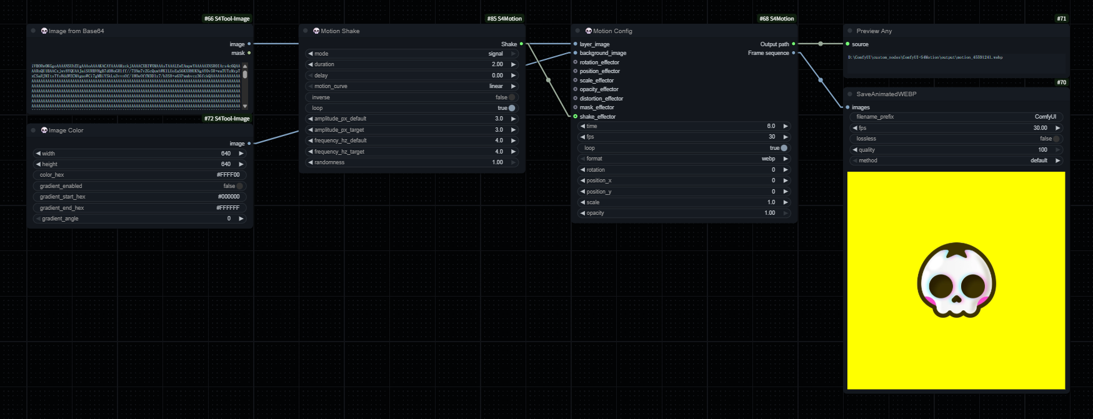Collapse the Image from Base64 node
The height and width of the screenshot is (419, 1093).
(33, 31)
